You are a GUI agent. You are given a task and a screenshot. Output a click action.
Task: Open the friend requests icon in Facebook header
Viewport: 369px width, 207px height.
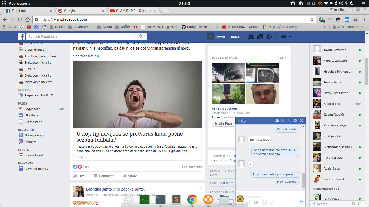click(251, 37)
